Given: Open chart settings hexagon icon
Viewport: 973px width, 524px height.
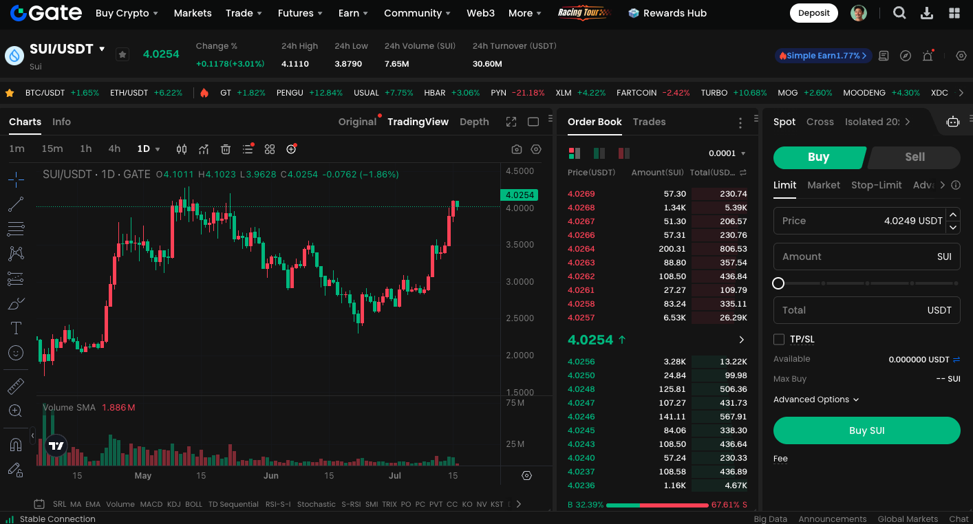Looking at the screenshot, I should click(536, 149).
